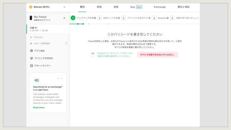Click step 1 バックアップを作成 circle
Viewport: 231px width, 130px height.
(x=73, y=18)
